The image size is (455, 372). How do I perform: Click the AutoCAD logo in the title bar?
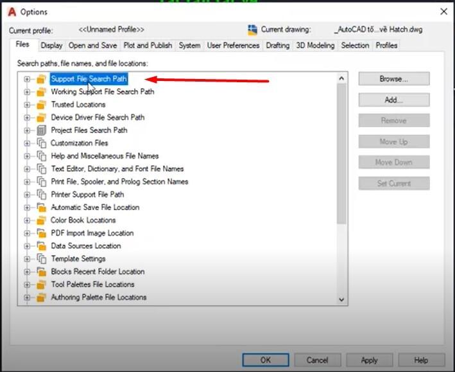[x=12, y=12]
